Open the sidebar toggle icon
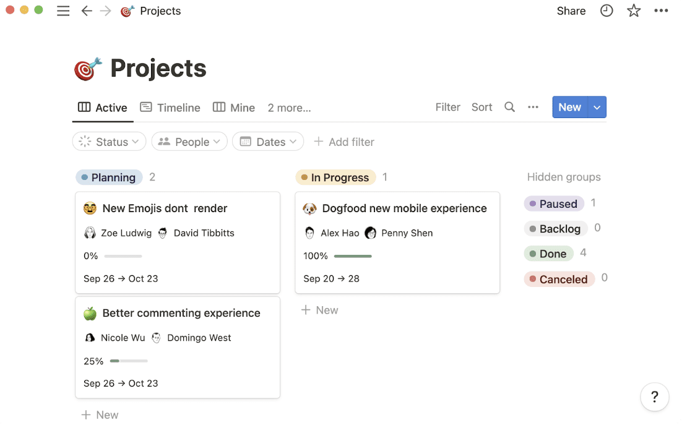Image resolution: width=682 pixels, height=428 pixels. pyautogui.click(x=63, y=11)
